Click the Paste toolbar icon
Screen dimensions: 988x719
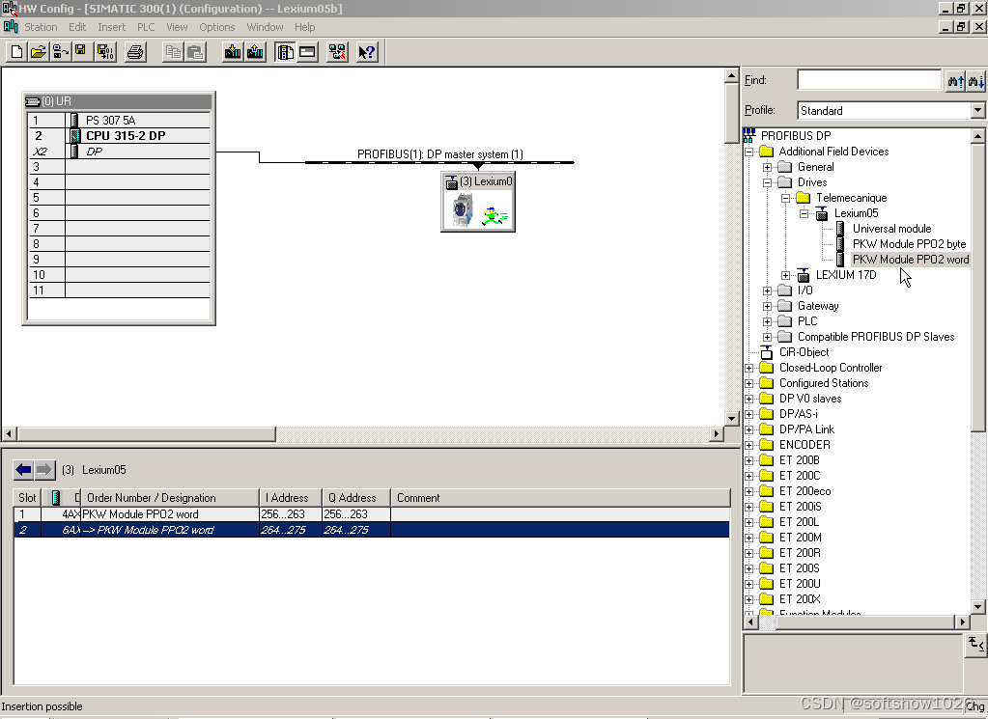point(196,51)
